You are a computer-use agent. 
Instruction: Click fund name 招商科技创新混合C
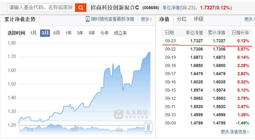point(115,8)
